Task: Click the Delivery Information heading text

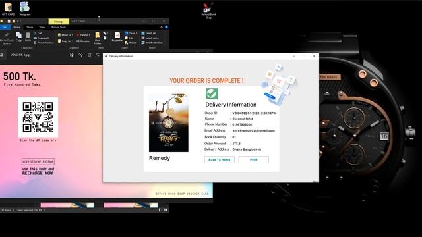Action: (x=231, y=105)
